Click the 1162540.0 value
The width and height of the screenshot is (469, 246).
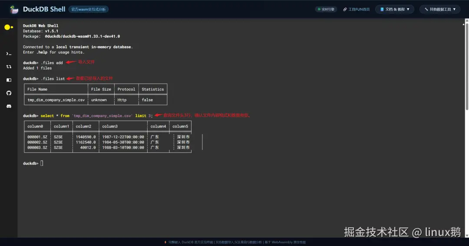pos(86,142)
